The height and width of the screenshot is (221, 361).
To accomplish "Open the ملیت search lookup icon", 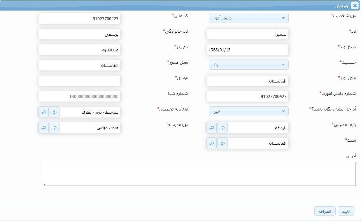I will point(211,143).
